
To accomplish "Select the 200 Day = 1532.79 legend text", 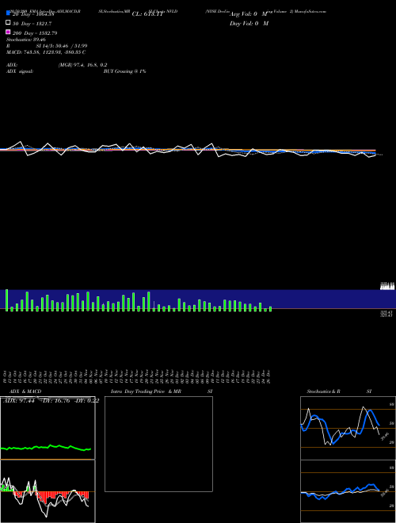I will [35, 33].
